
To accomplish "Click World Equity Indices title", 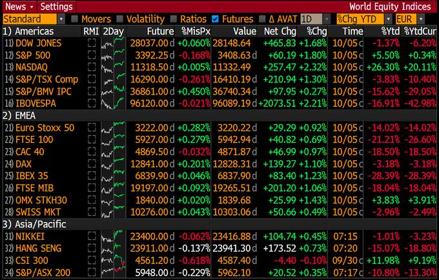I will pos(390,6).
